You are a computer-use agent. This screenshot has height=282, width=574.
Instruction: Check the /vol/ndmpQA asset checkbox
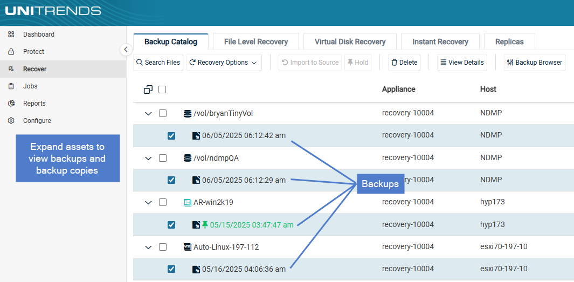pyautogui.click(x=162, y=158)
